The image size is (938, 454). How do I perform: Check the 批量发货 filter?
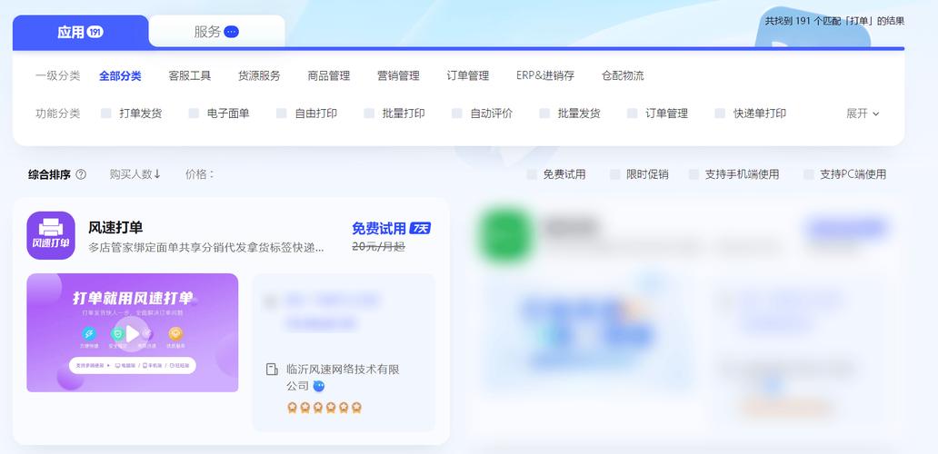[544, 113]
